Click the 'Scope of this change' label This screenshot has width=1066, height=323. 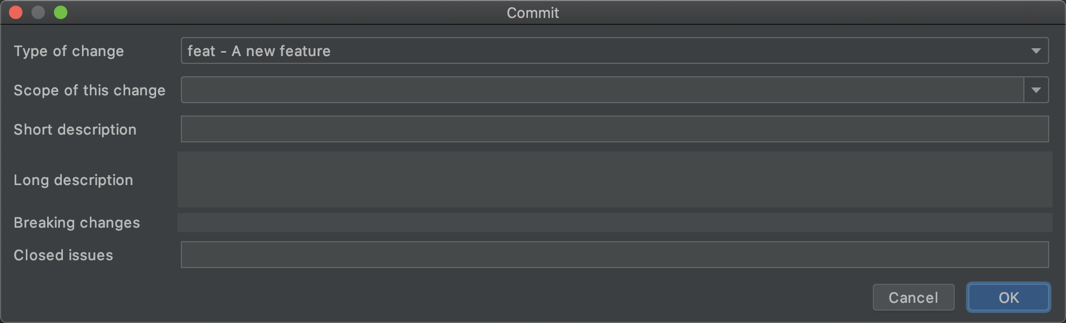pyautogui.click(x=89, y=90)
